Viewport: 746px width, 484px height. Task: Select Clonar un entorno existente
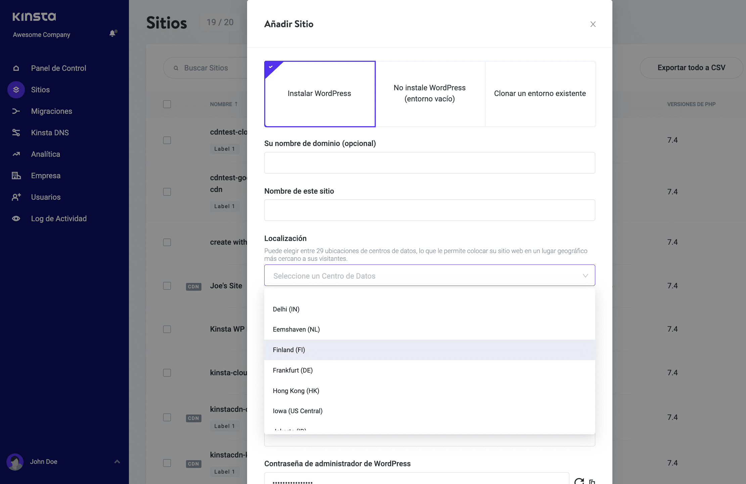point(540,94)
